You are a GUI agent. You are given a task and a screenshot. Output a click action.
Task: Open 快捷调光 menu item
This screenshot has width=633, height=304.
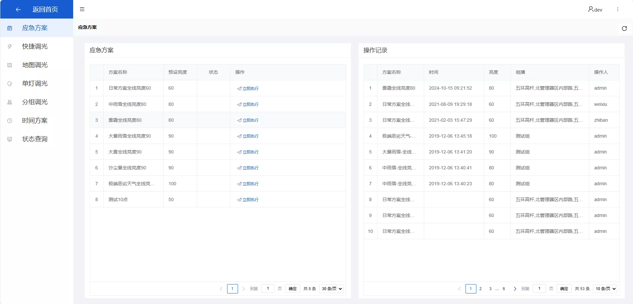(x=36, y=46)
